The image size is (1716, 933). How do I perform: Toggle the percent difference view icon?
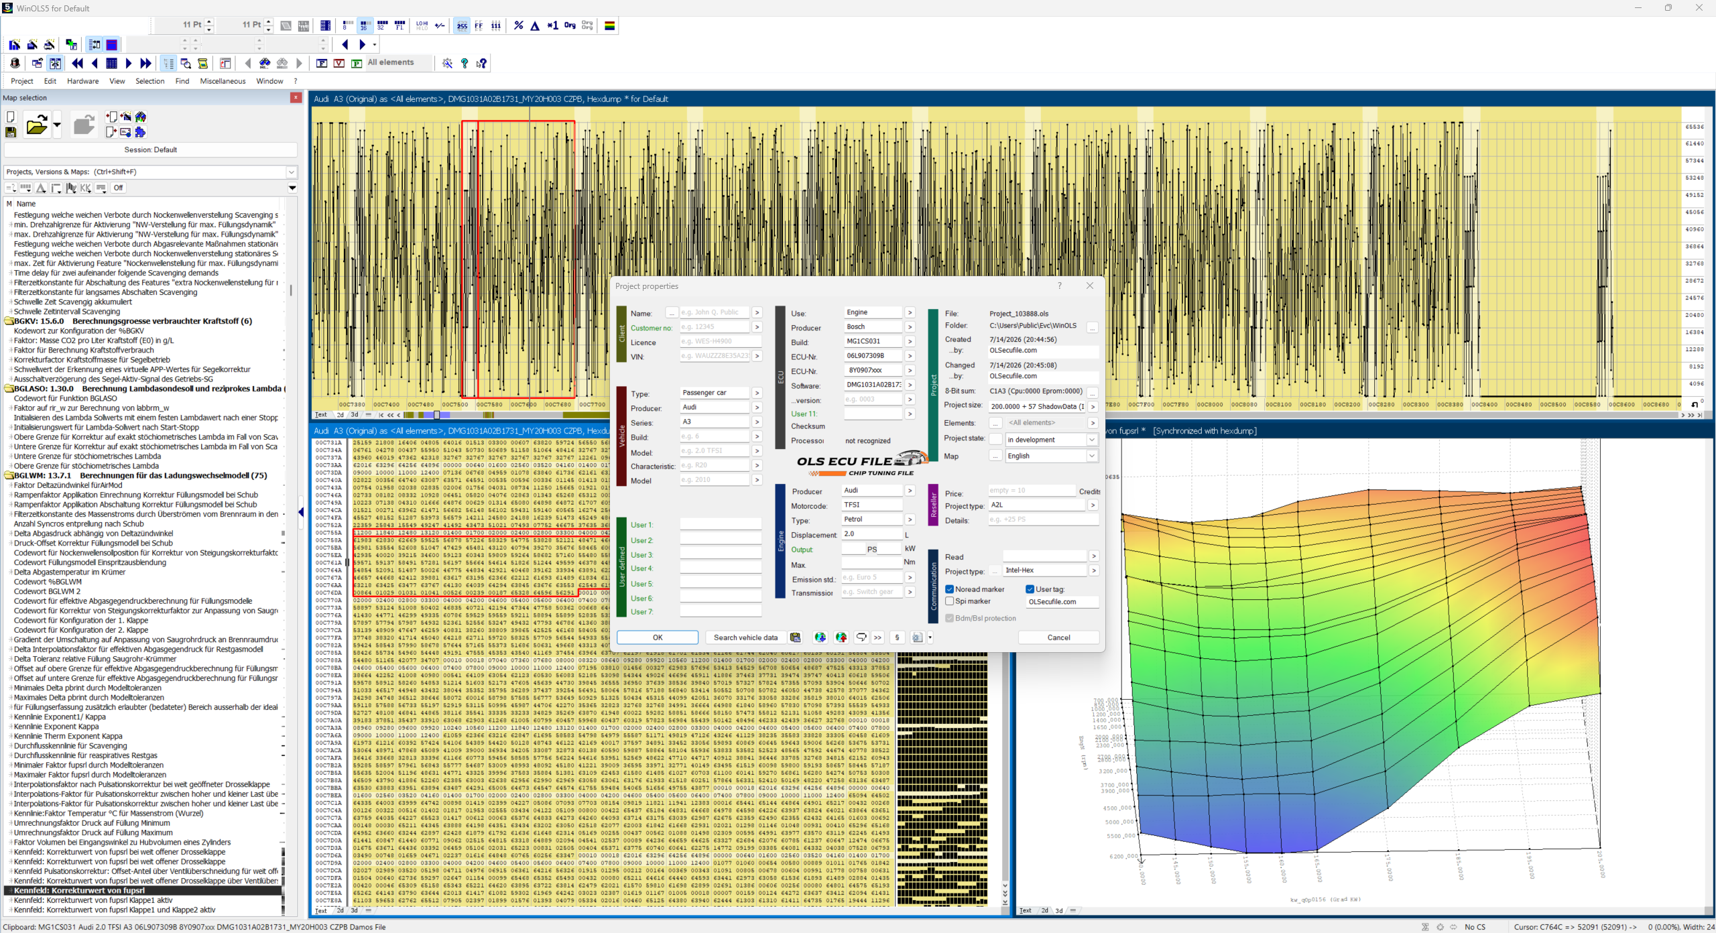tap(518, 25)
